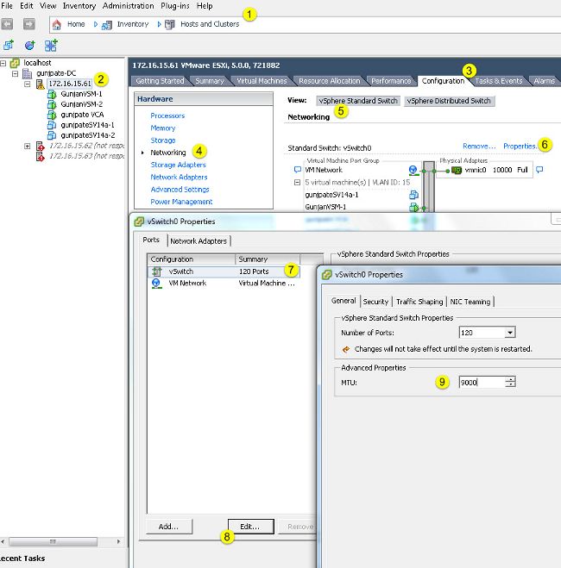
Task: Collapse the 5 virtual machine(s) list
Action: coord(297,182)
